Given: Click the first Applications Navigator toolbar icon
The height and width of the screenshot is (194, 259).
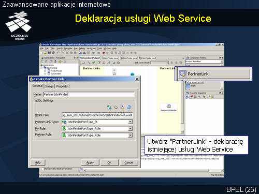Looking at the screenshot, I should pos(42,62).
